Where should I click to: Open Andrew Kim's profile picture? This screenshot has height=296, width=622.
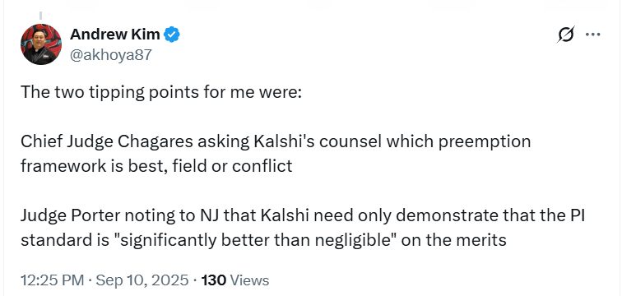[x=41, y=44]
